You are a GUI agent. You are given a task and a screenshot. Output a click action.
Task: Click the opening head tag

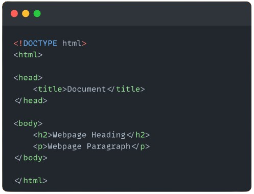pos(28,78)
